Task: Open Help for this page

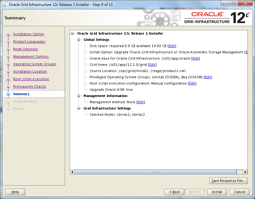Action: tap(15, 192)
